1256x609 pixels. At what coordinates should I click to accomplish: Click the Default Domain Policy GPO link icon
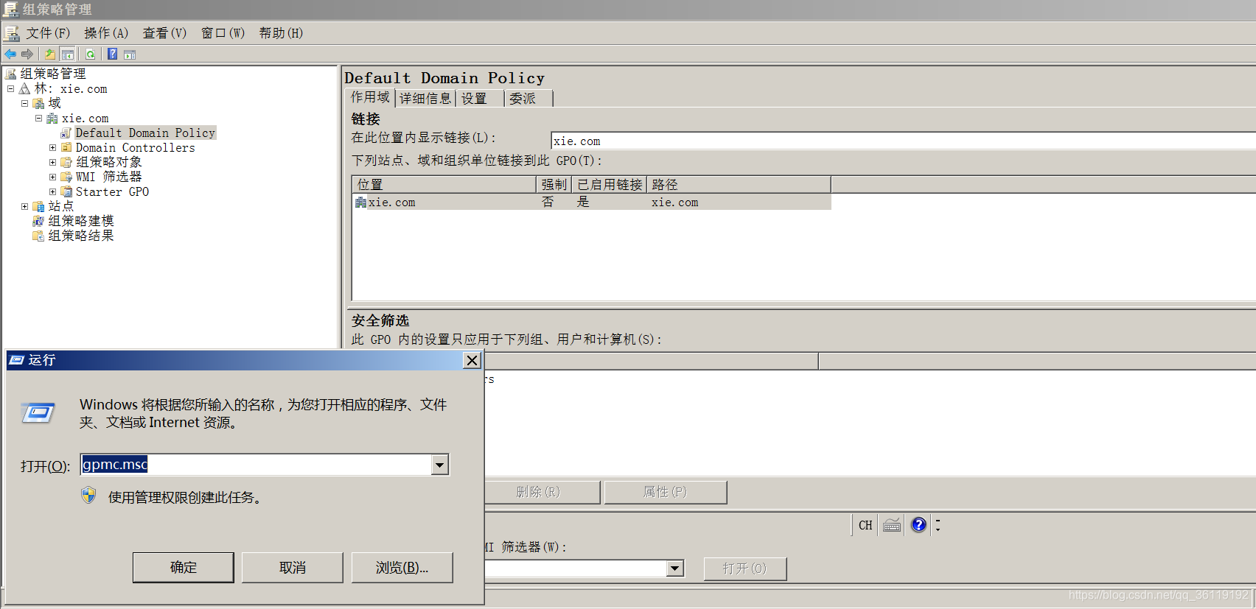[x=66, y=133]
